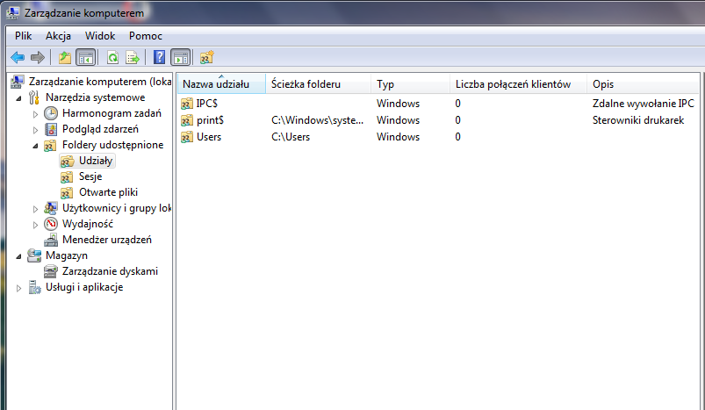
Task: Expand Użytkownicy i grupy lokalne node
Action: pyautogui.click(x=35, y=209)
